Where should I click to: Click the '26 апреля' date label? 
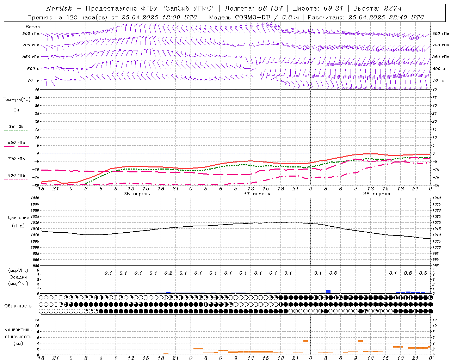[x=137, y=194]
